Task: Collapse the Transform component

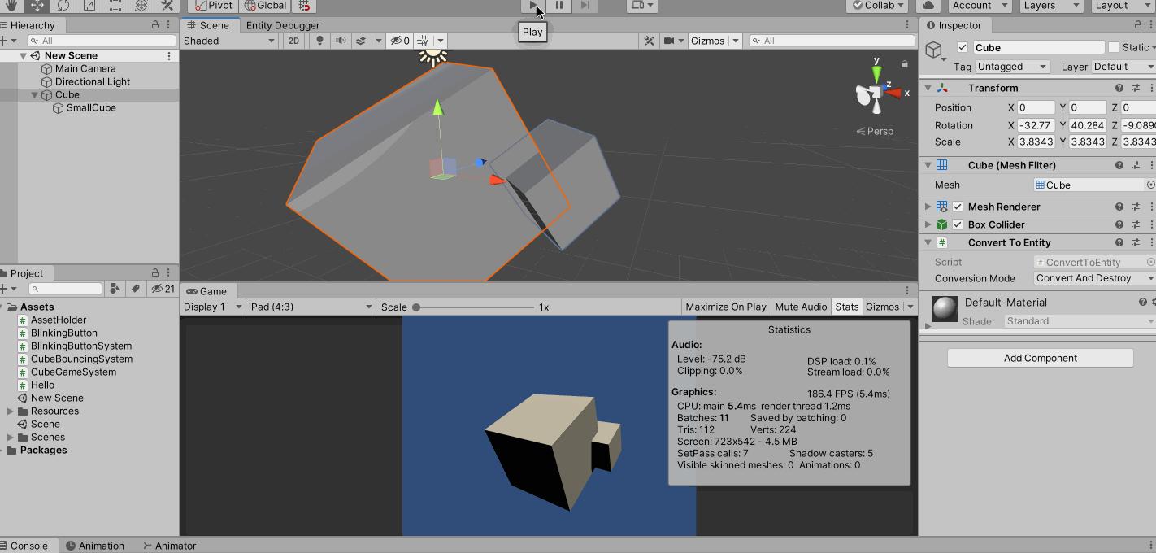Action: click(x=928, y=88)
